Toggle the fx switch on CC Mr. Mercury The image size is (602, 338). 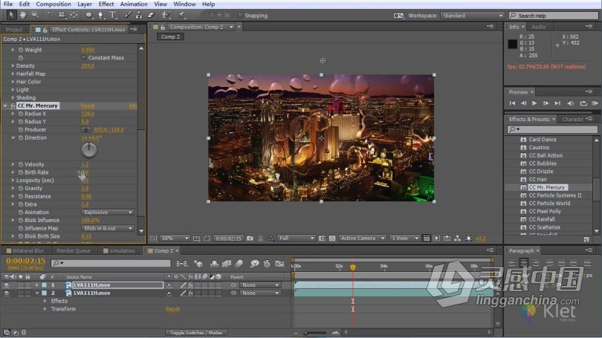pos(13,105)
